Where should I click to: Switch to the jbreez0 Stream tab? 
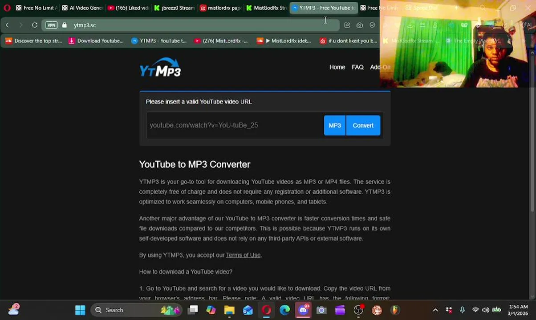pos(175,8)
